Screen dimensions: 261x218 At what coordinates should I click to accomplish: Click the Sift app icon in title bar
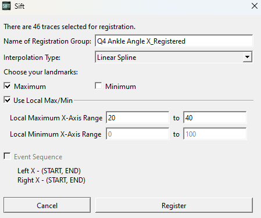click(x=6, y=6)
